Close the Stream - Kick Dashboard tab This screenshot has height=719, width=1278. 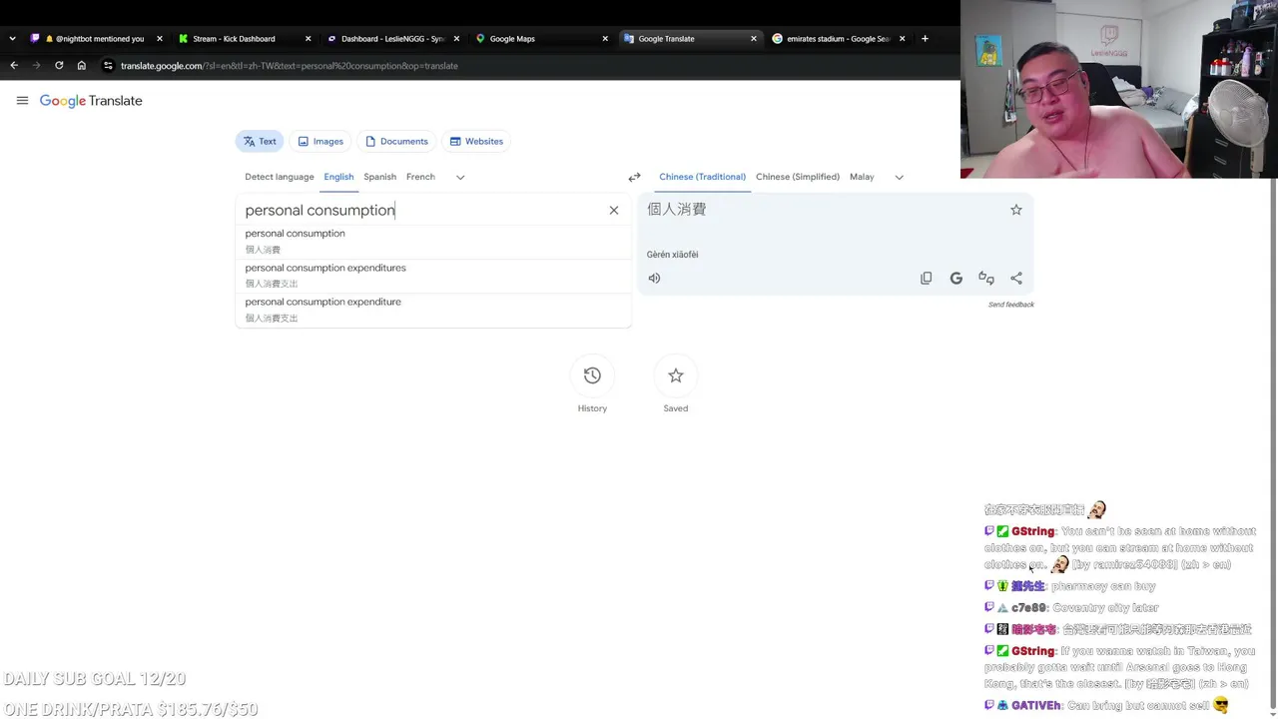coord(308,39)
